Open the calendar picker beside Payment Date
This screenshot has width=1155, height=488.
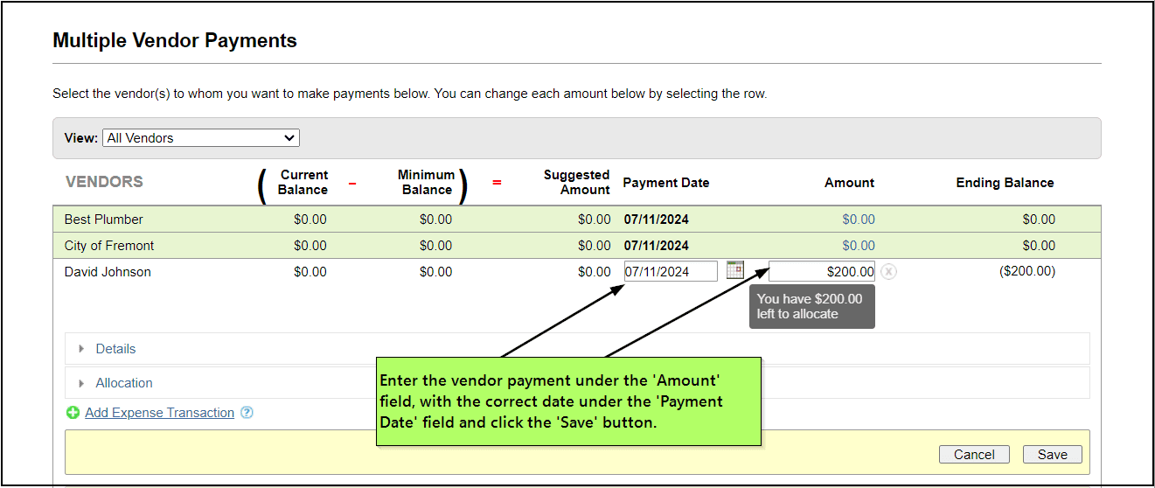(x=734, y=270)
